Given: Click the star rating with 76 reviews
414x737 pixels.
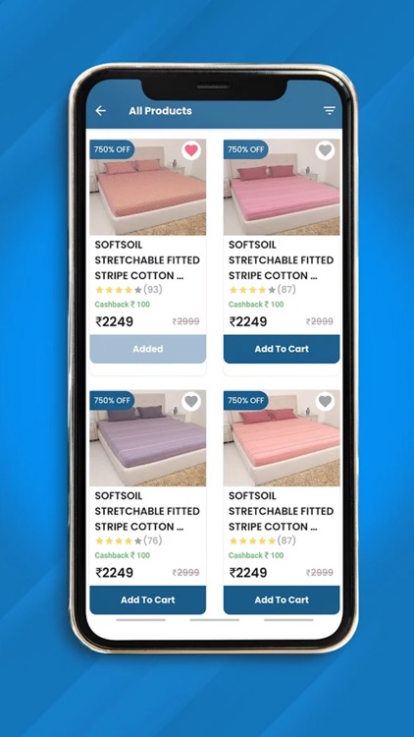Looking at the screenshot, I should pos(129,540).
